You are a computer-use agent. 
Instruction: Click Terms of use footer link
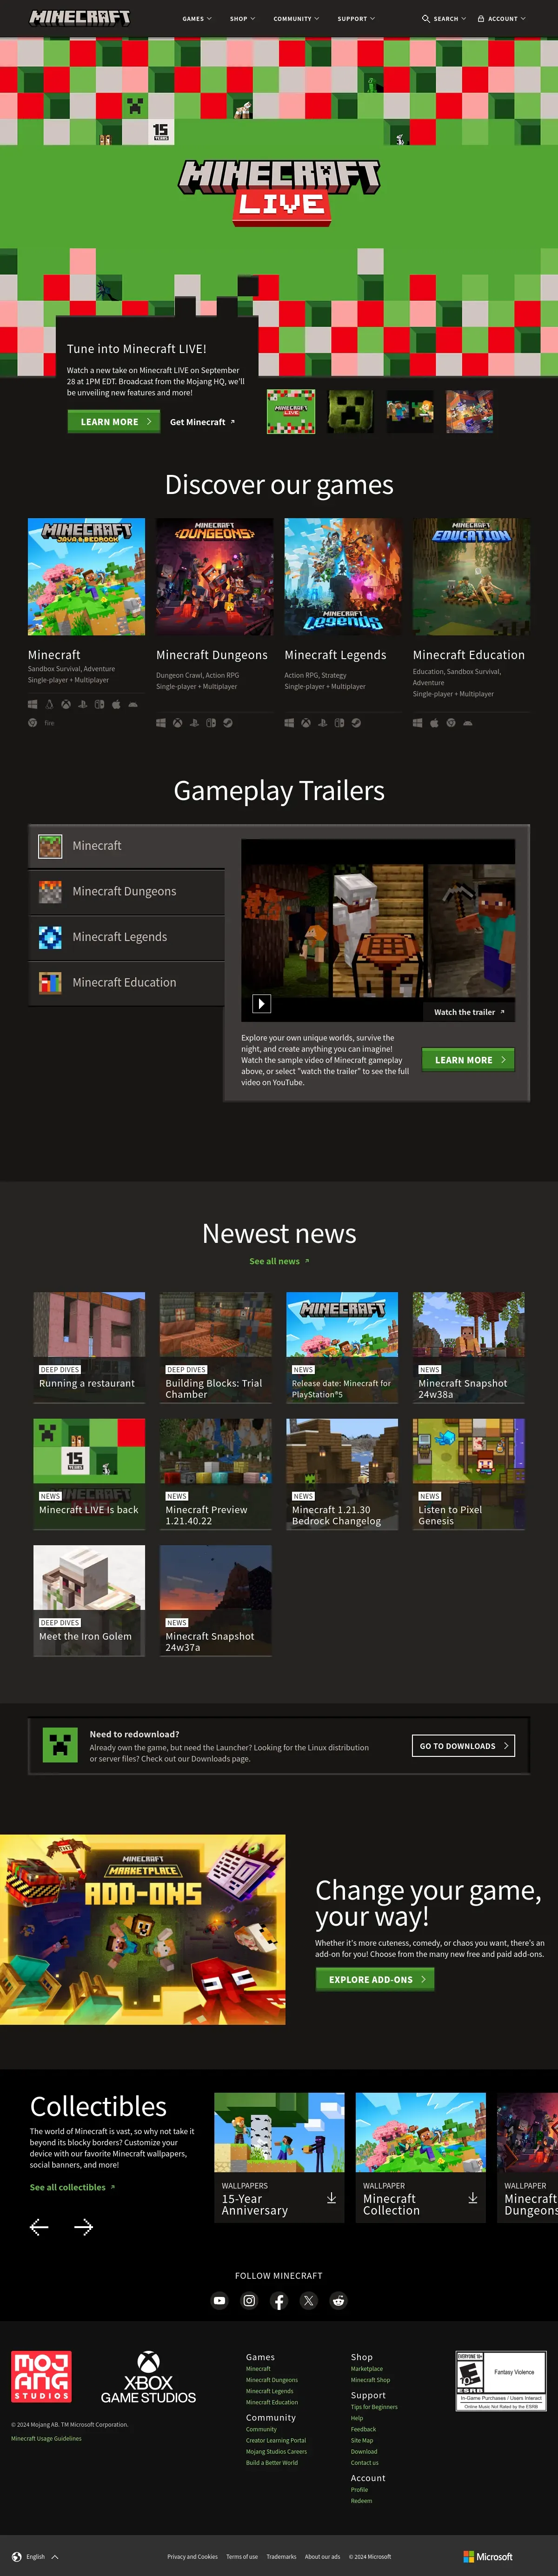242,2556
